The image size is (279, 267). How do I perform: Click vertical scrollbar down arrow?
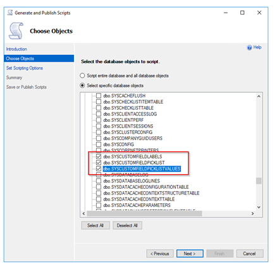(259, 207)
